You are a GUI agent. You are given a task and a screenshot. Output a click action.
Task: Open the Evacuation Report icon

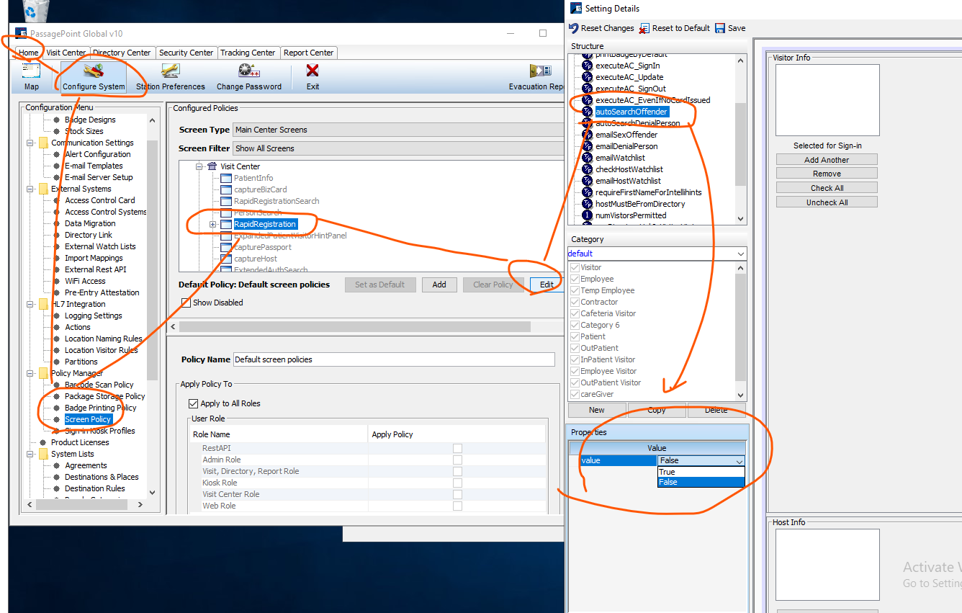pos(539,78)
